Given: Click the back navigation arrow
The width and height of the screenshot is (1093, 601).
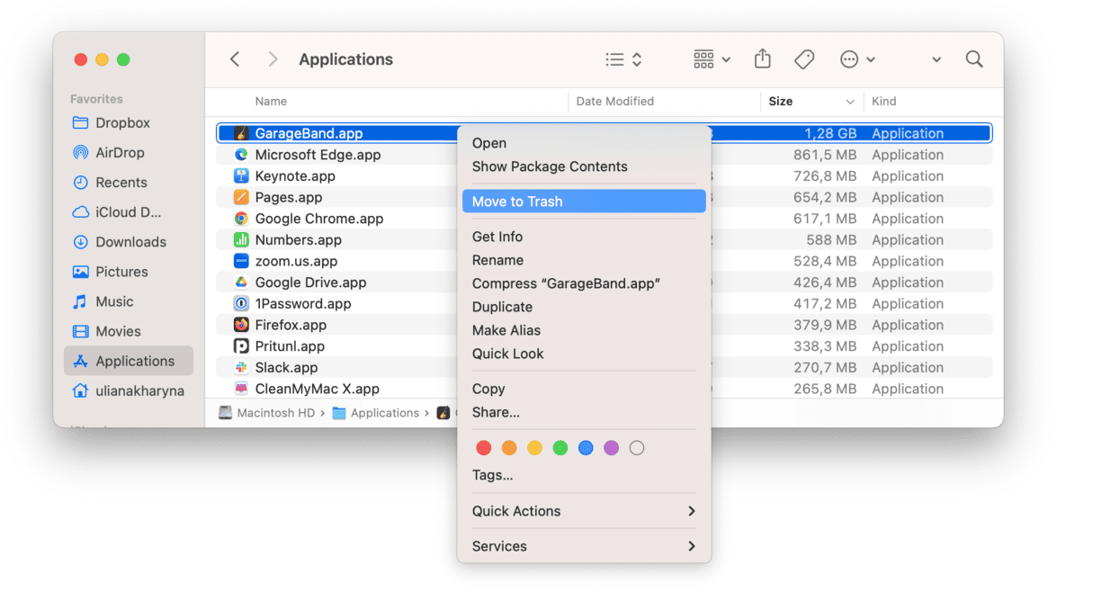Looking at the screenshot, I should click(235, 59).
